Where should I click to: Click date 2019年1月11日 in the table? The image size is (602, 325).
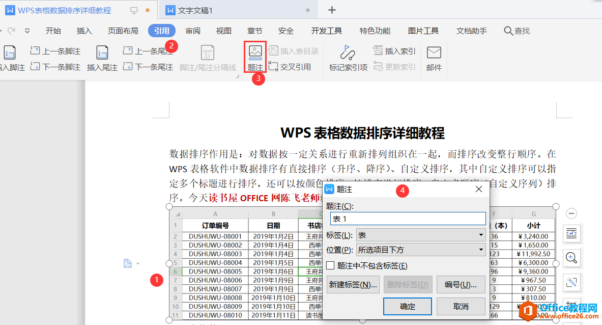[273, 315]
